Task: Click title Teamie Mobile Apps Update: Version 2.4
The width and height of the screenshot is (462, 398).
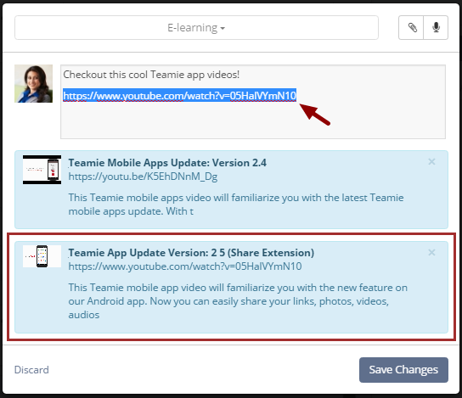Action: tap(167, 163)
